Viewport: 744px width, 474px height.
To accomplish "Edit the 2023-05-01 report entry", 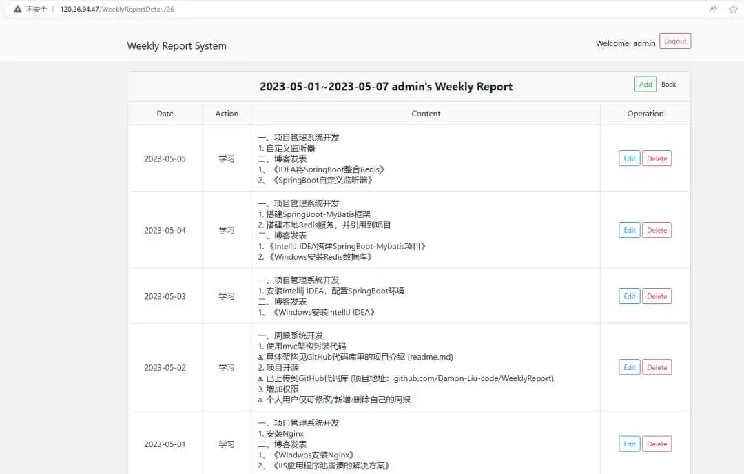I will pyautogui.click(x=629, y=444).
